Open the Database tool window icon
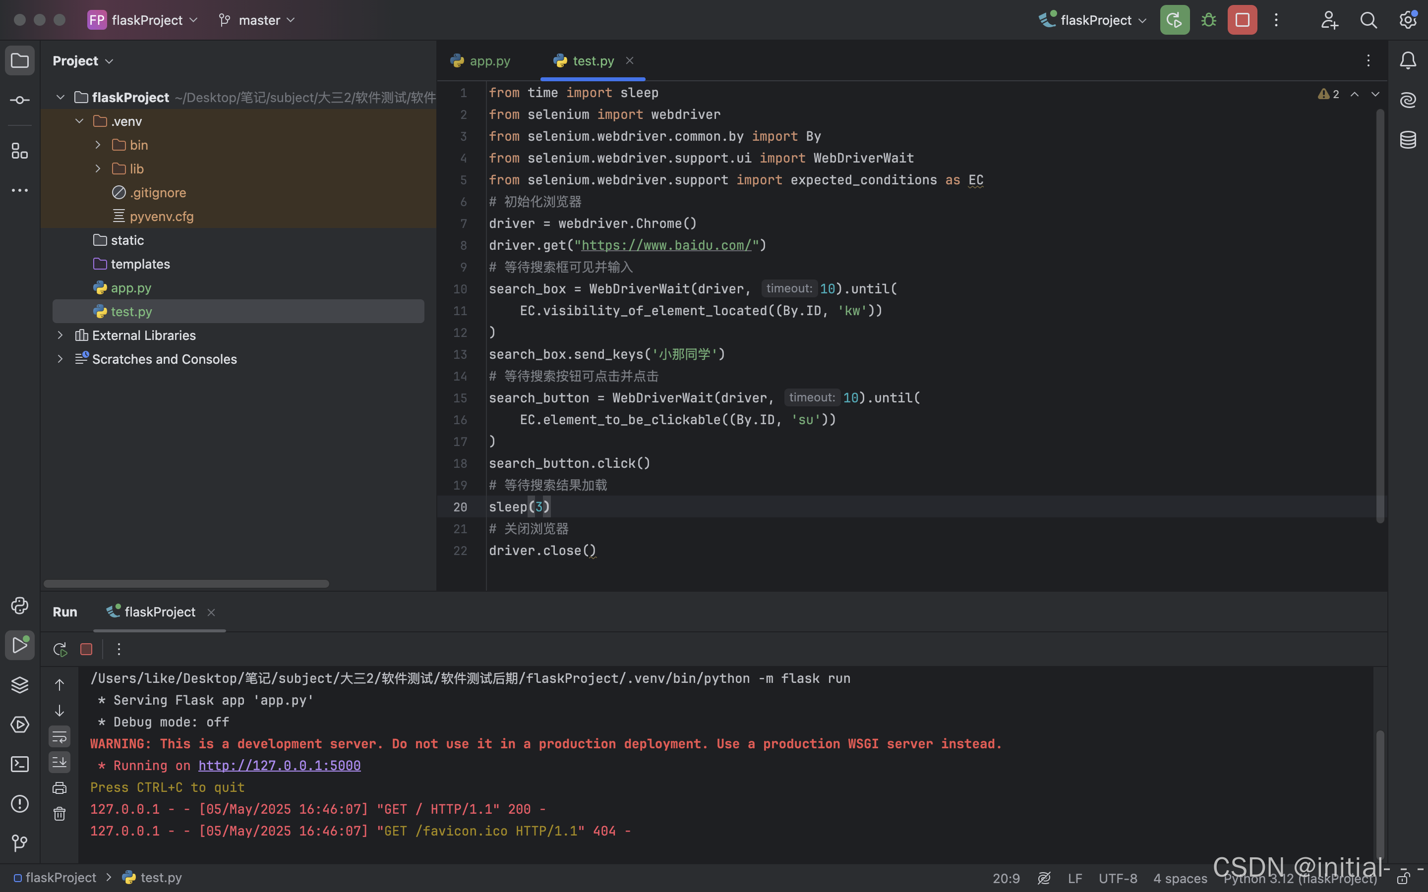 pos(1408,140)
